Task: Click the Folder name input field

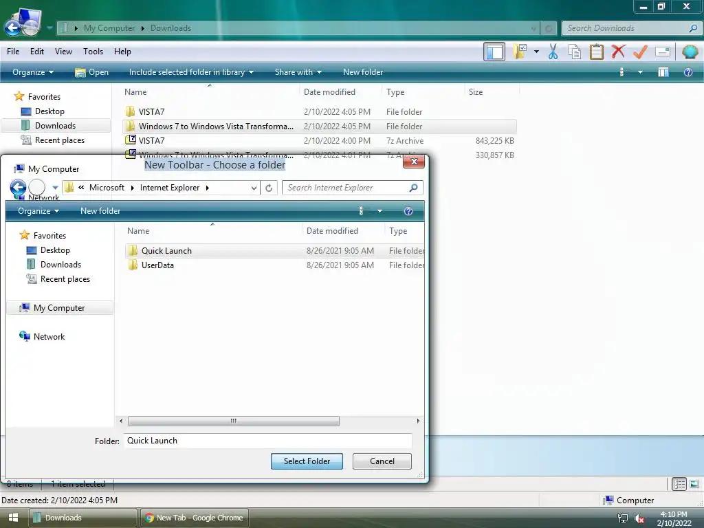Action: (267, 441)
